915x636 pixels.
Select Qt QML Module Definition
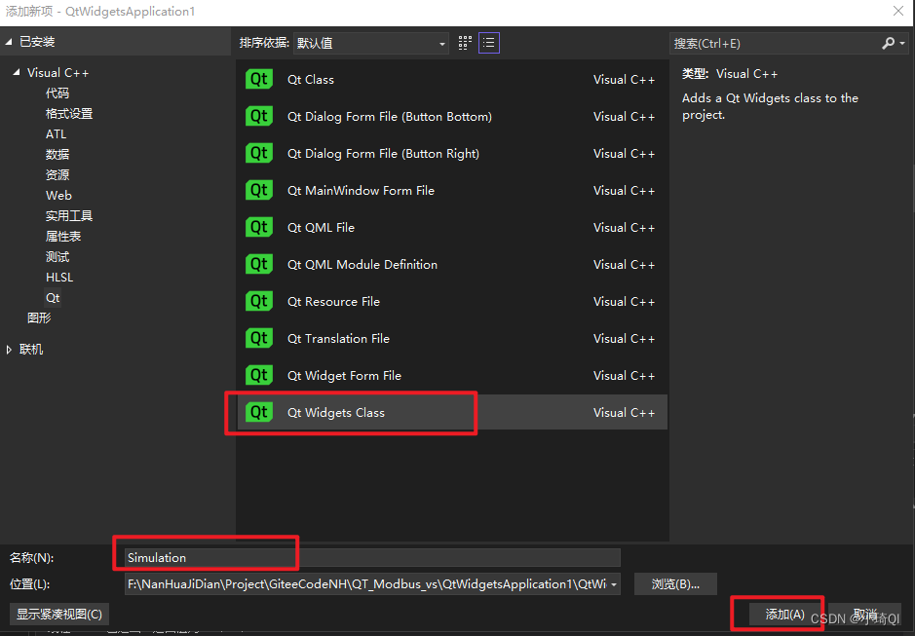pos(362,264)
